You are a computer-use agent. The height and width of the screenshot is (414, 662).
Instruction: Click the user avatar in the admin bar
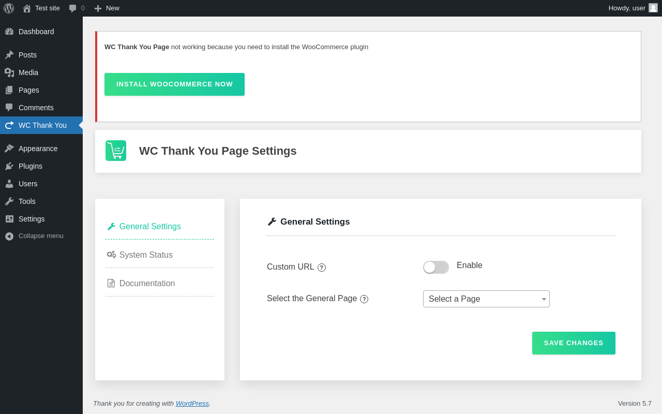[653, 8]
